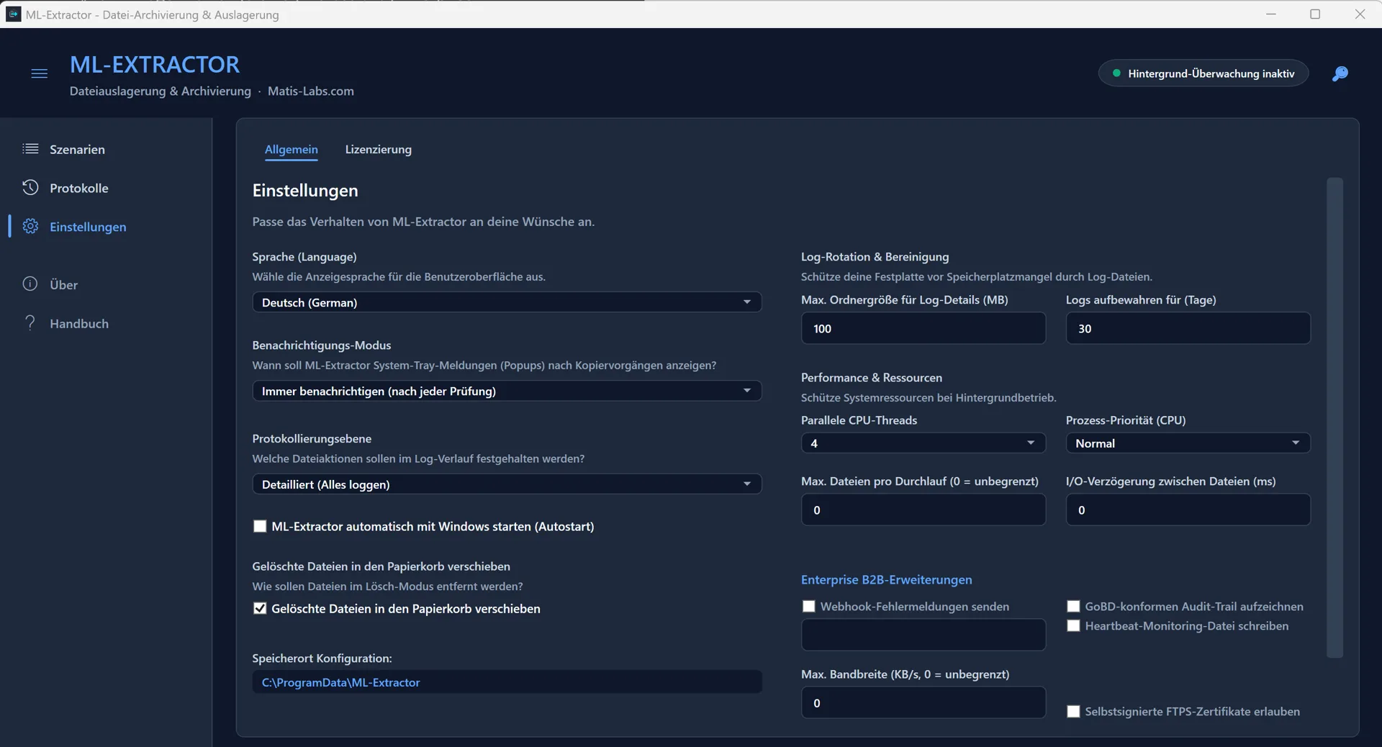Open the Protokollierungsebene dropdown
This screenshot has width=1382, height=747.
[x=507, y=484]
